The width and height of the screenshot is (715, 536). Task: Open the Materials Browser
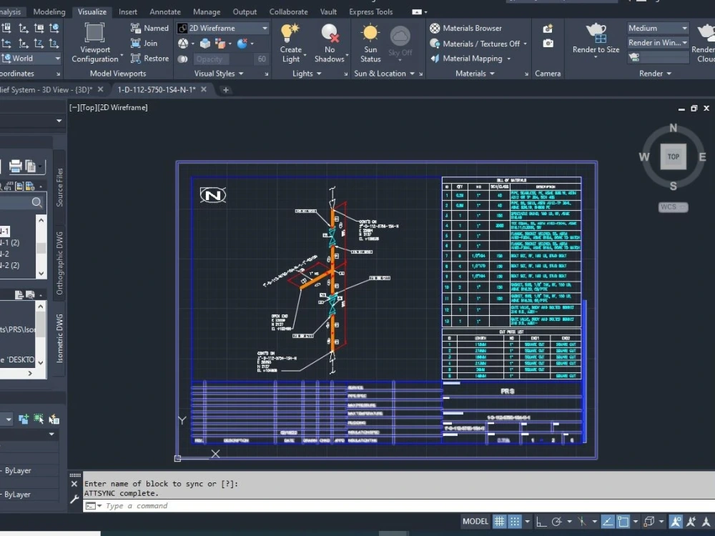click(x=465, y=29)
